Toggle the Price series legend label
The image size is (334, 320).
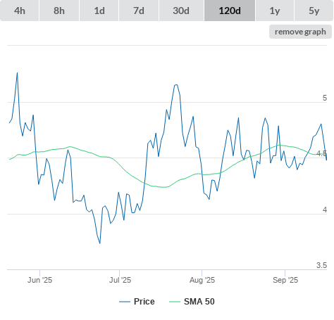144,302
